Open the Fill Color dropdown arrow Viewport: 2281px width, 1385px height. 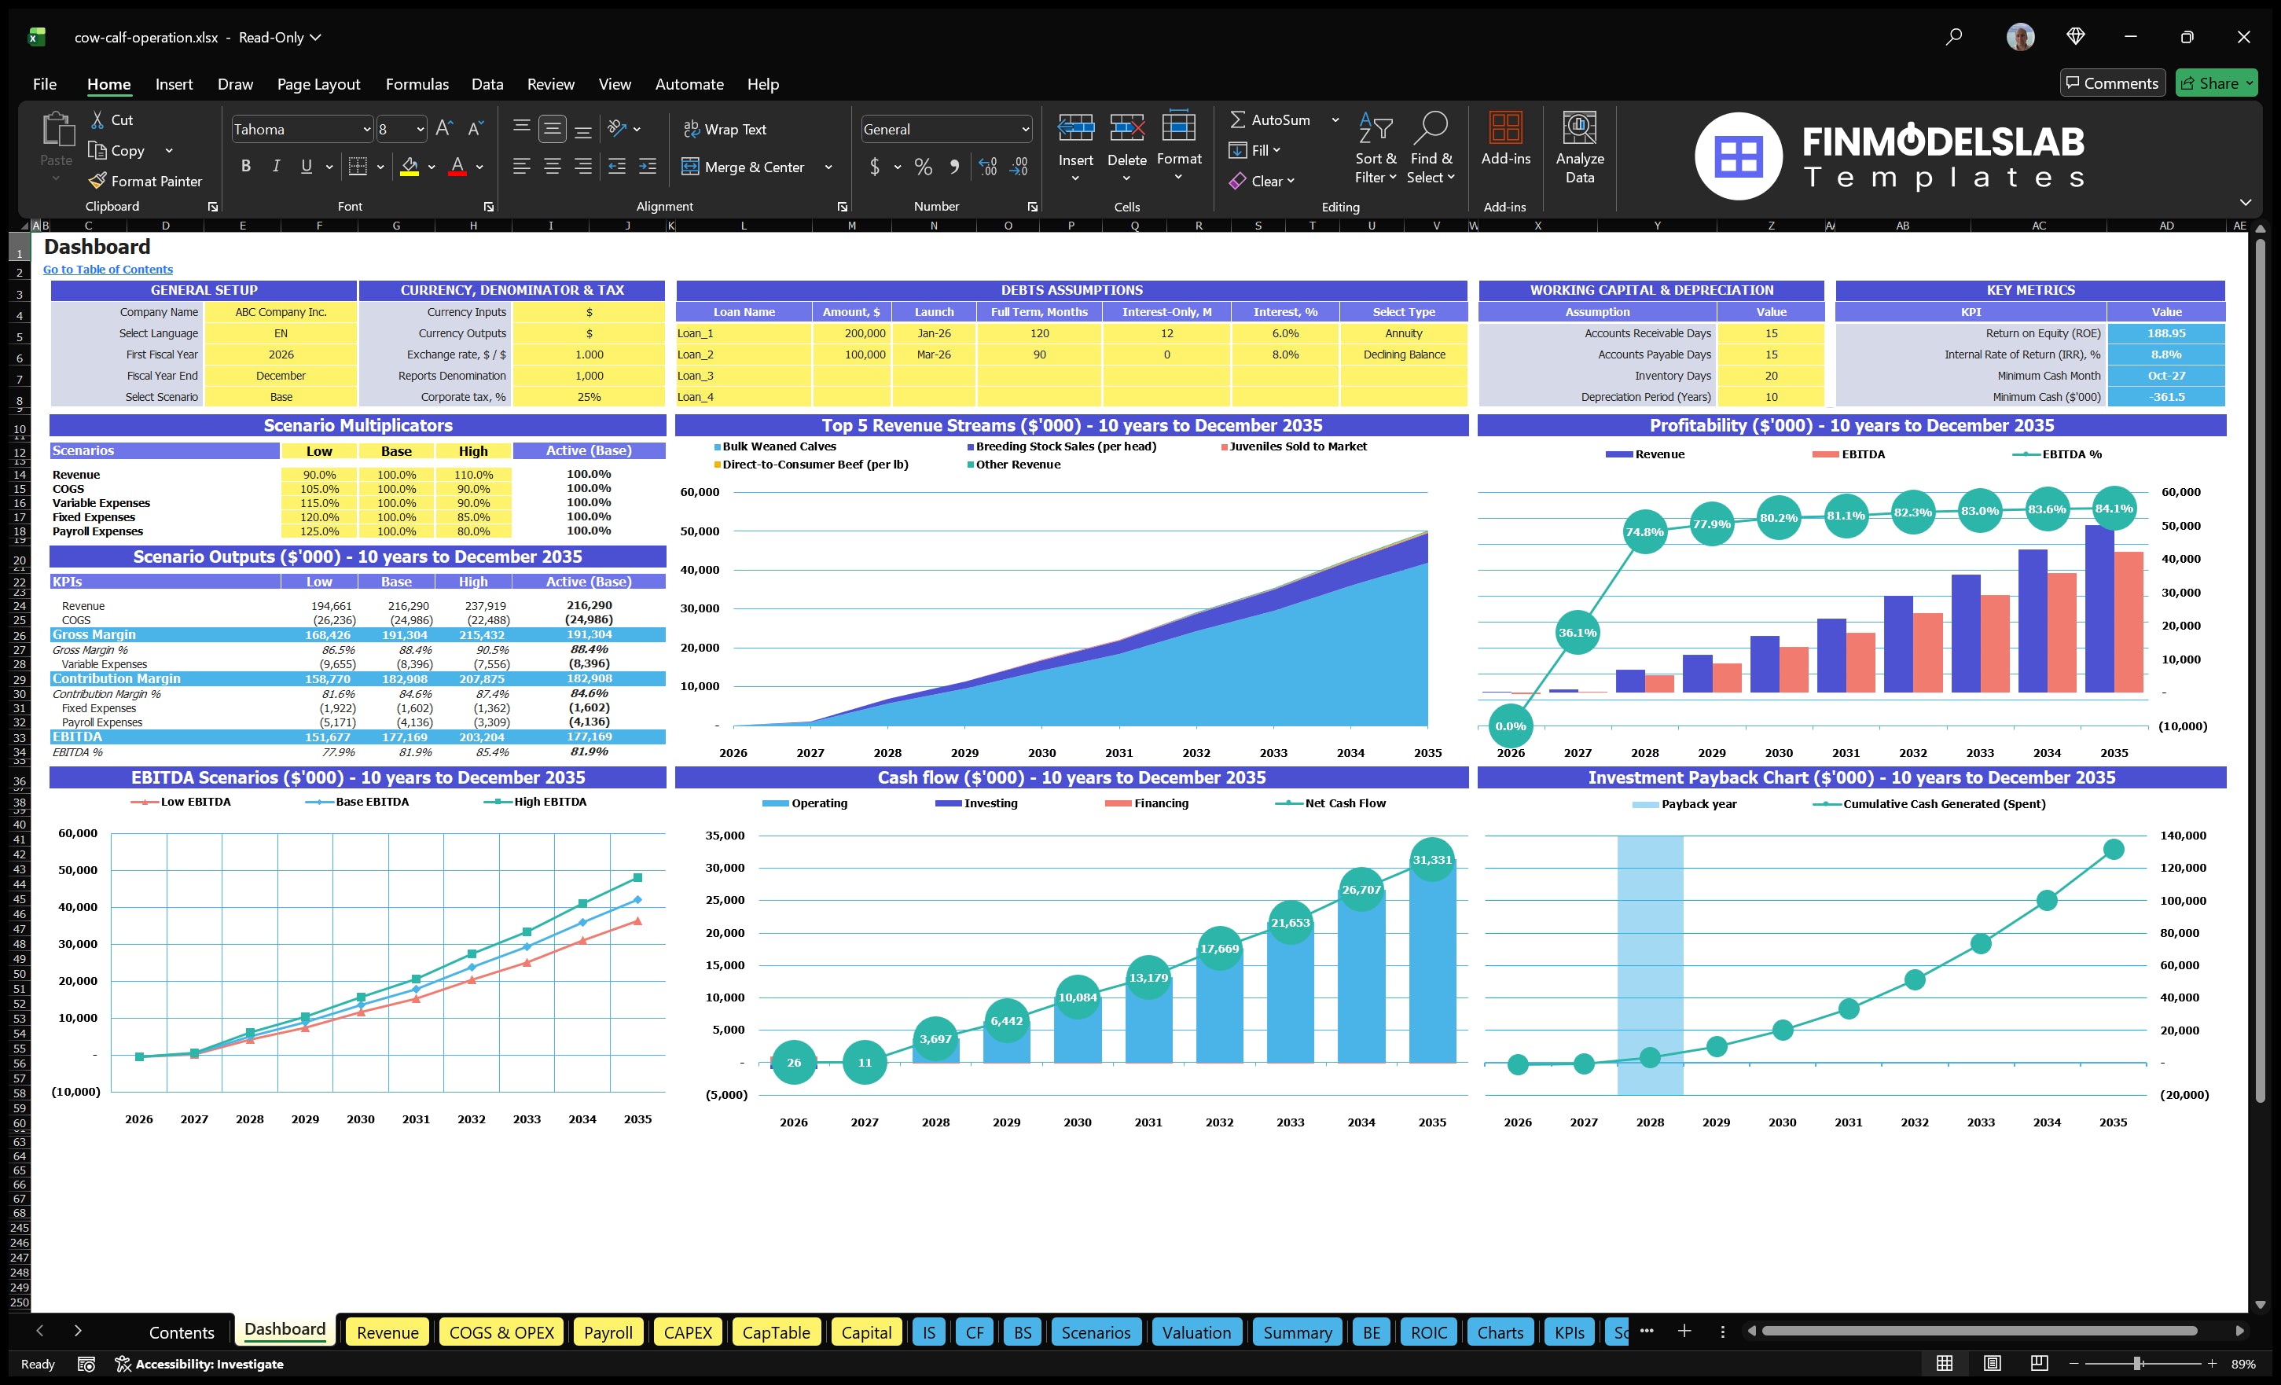[x=431, y=167]
